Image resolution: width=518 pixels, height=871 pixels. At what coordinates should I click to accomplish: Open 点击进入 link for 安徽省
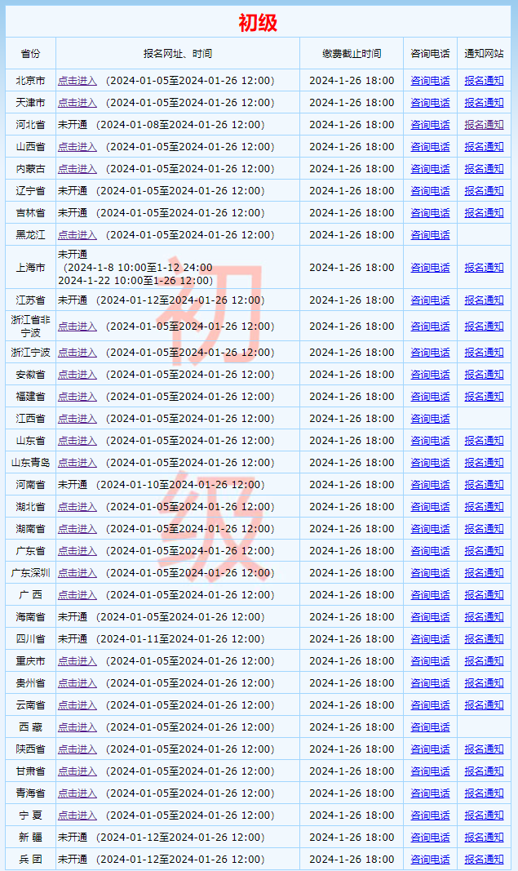pyautogui.click(x=77, y=375)
